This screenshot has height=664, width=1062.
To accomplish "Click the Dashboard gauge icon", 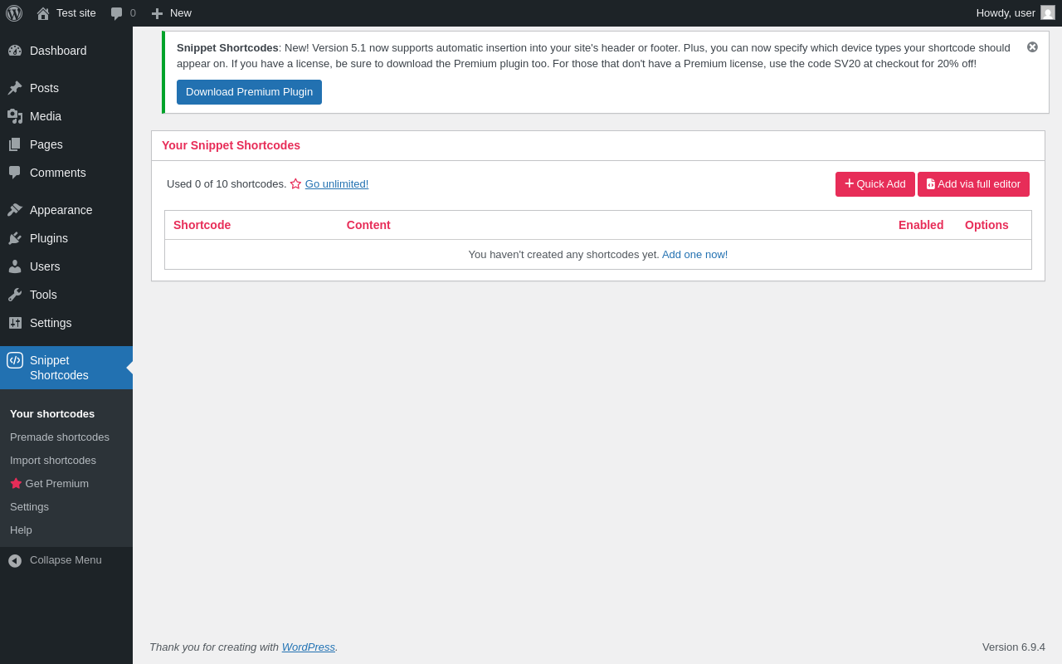I will [x=15, y=51].
